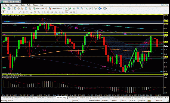The image size is (170, 103).
Task: Switch timeframe to H4
Action: click(x=63, y=12)
